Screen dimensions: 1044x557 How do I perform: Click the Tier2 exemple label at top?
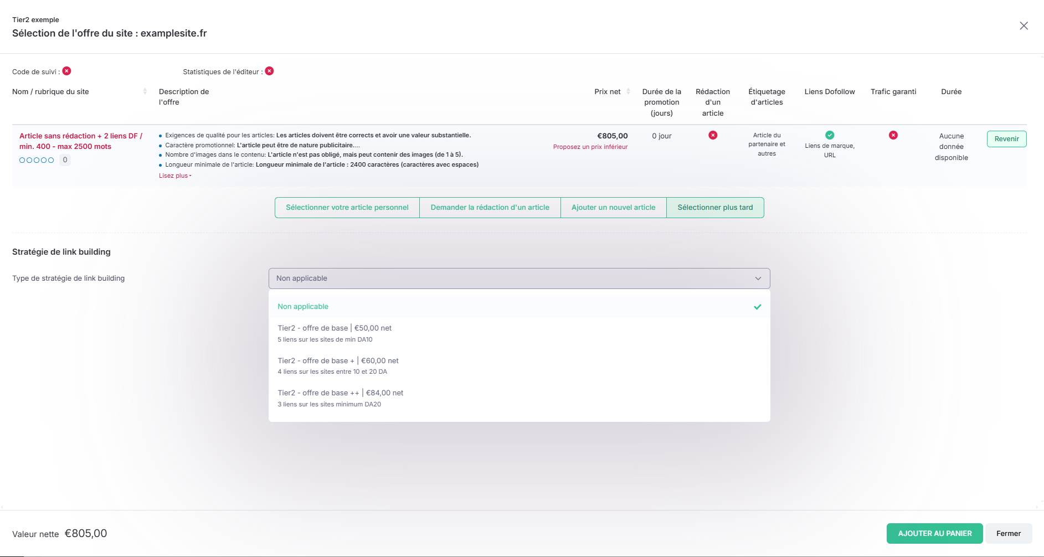tap(35, 20)
